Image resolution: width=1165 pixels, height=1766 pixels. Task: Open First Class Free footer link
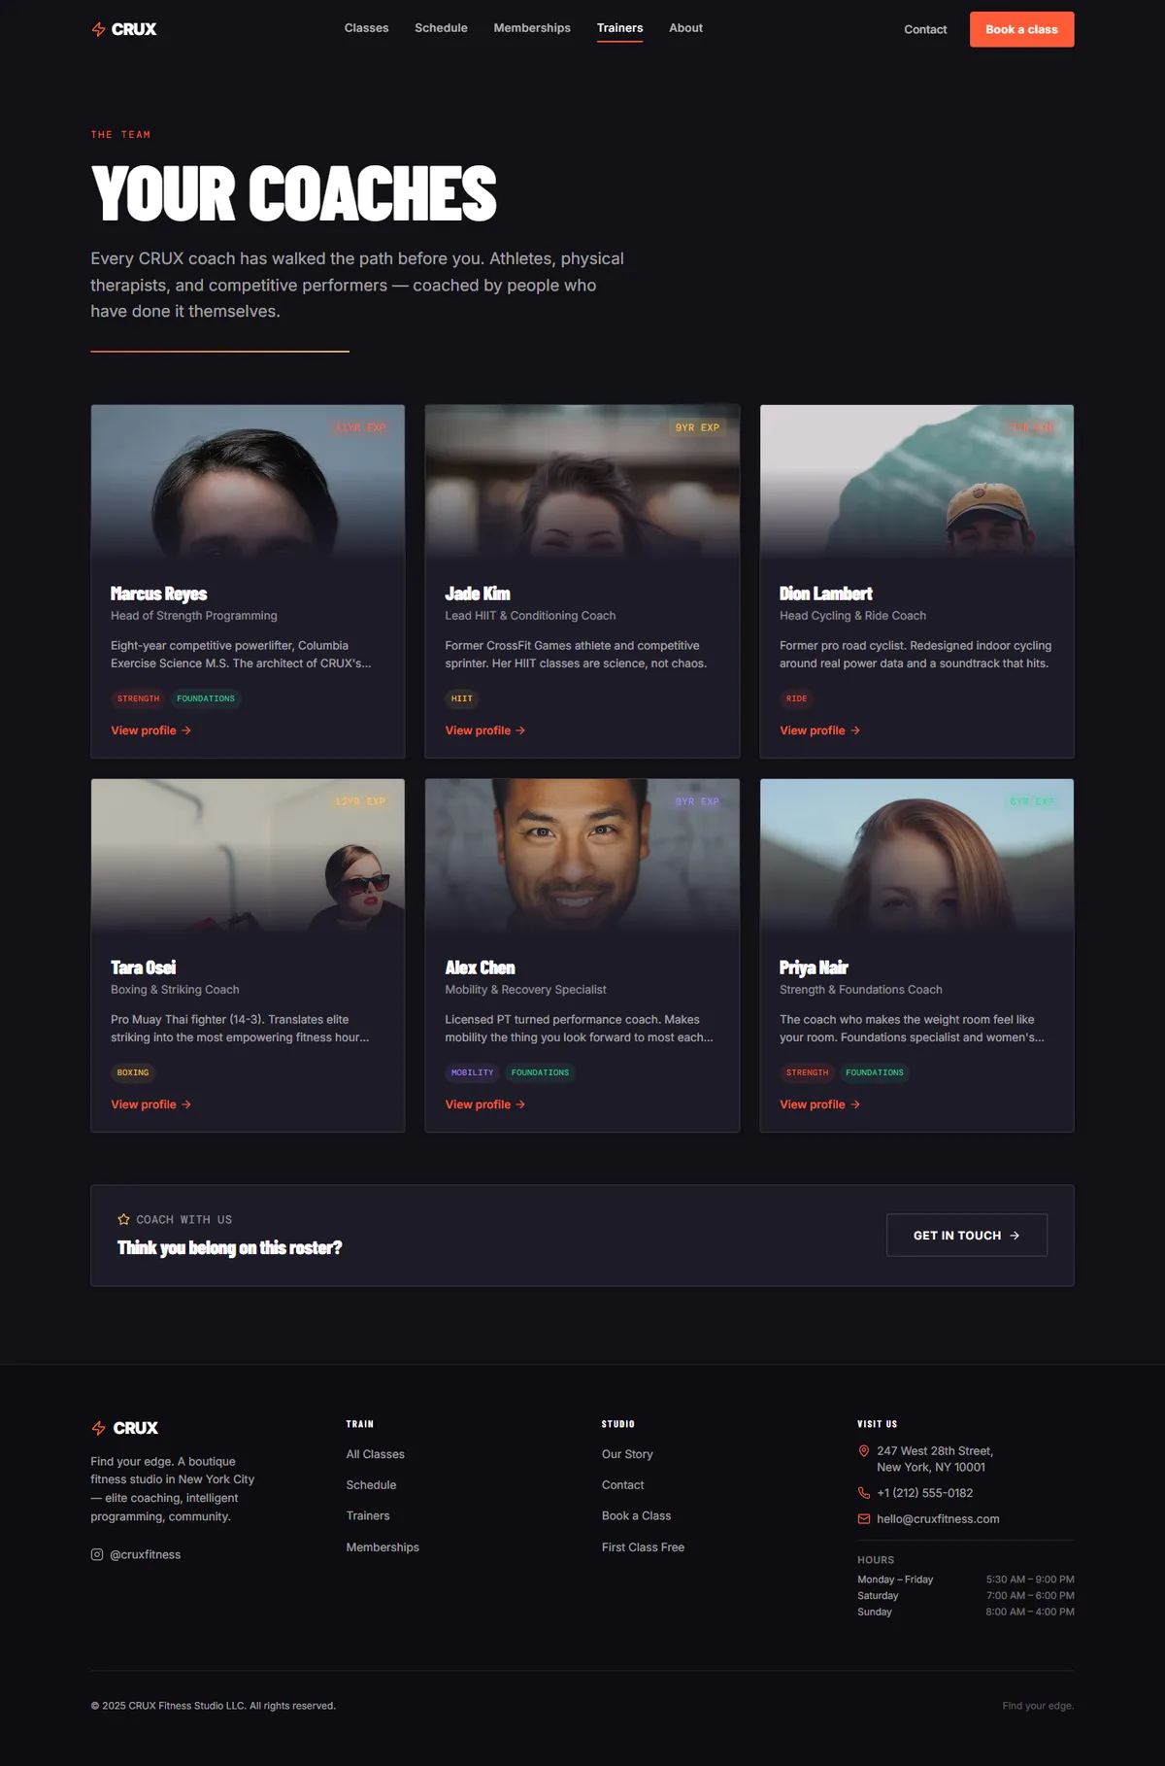643,1547
